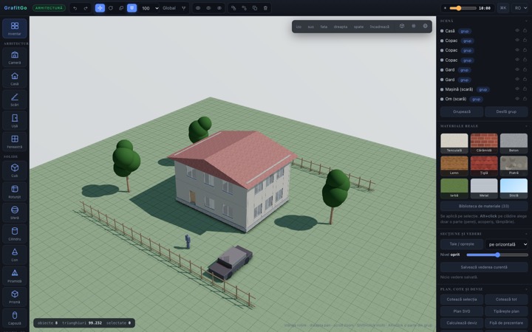Click the third boolean shape icon
The image size is (532, 332).
tap(219, 8)
